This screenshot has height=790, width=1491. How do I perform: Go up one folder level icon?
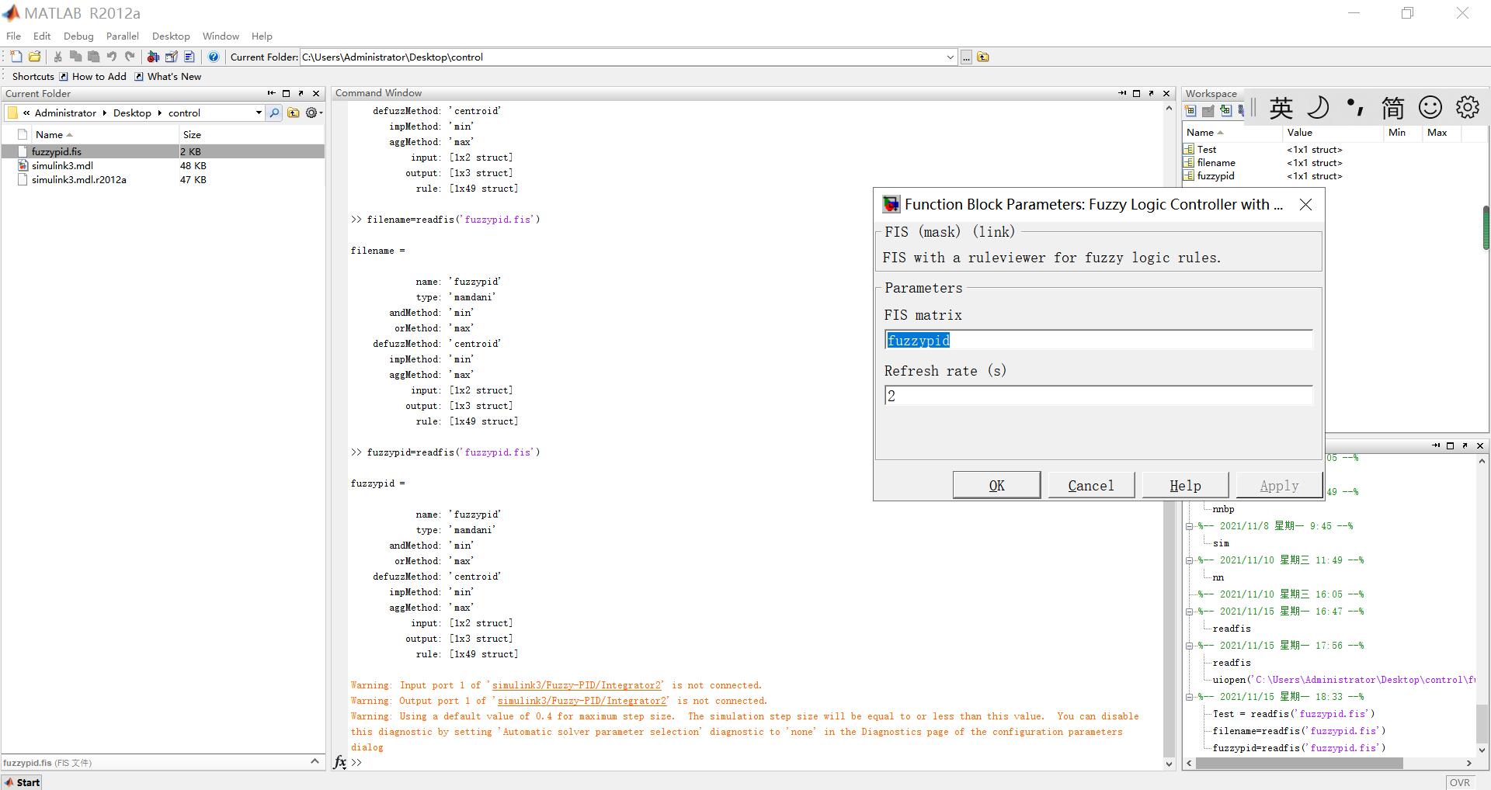[293, 113]
